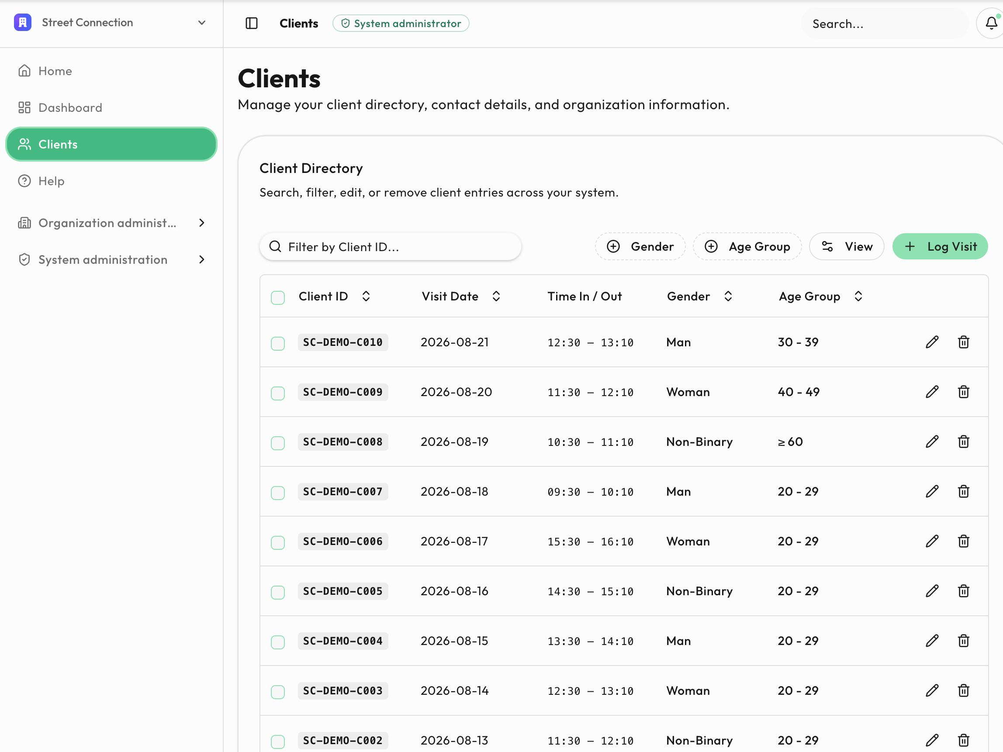Viewport: 1003px width, 752px height.
Task: Edit record SC-DEMO-C004
Action: pos(932,641)
